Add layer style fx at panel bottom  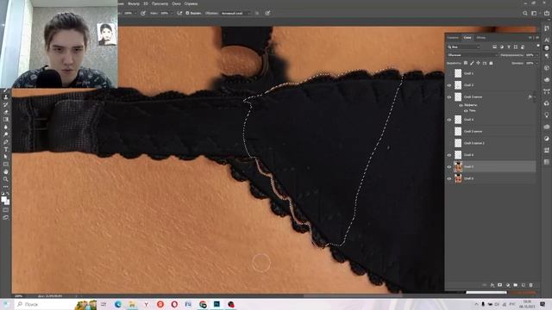[492, 285]
